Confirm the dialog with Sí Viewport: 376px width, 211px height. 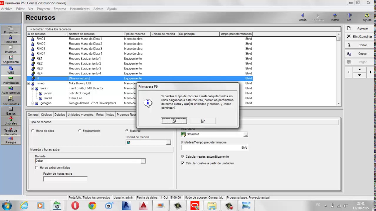pos(174,121)
